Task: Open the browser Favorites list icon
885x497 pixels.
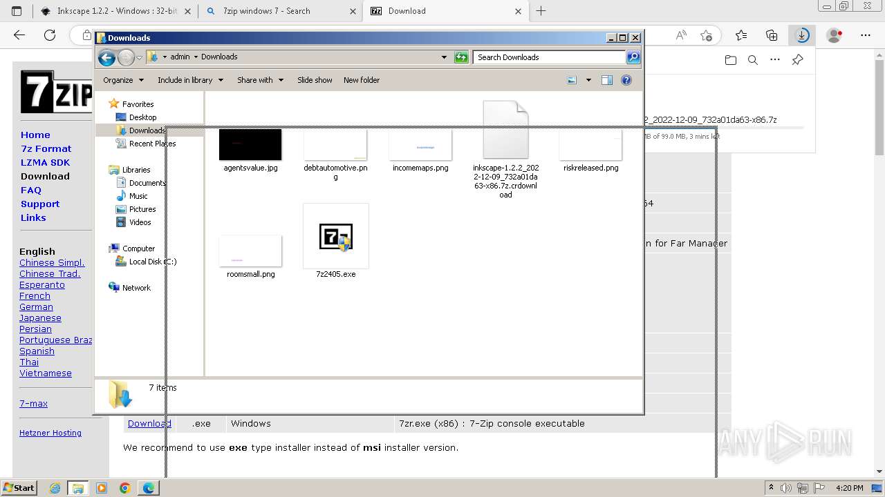Action: 741,35
